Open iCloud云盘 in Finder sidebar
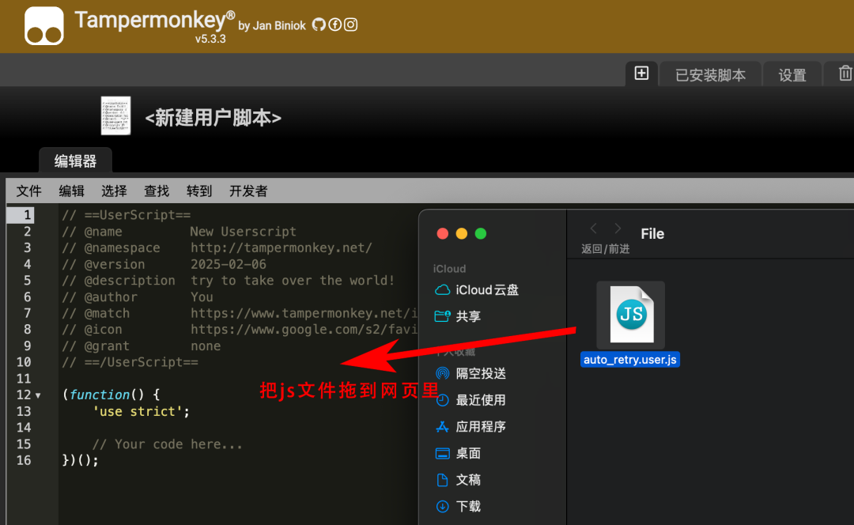The width and height of the screenshot is (854, 525). pyautogui.click(x=477, y=289)
